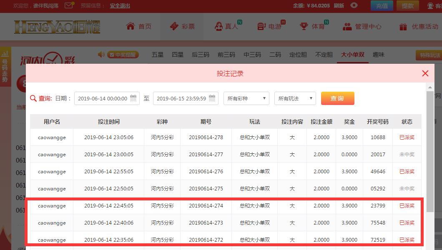Toggle the 中奖提醒 win alert checkbox
Viewport: 442px width, 250px height.
112,55
